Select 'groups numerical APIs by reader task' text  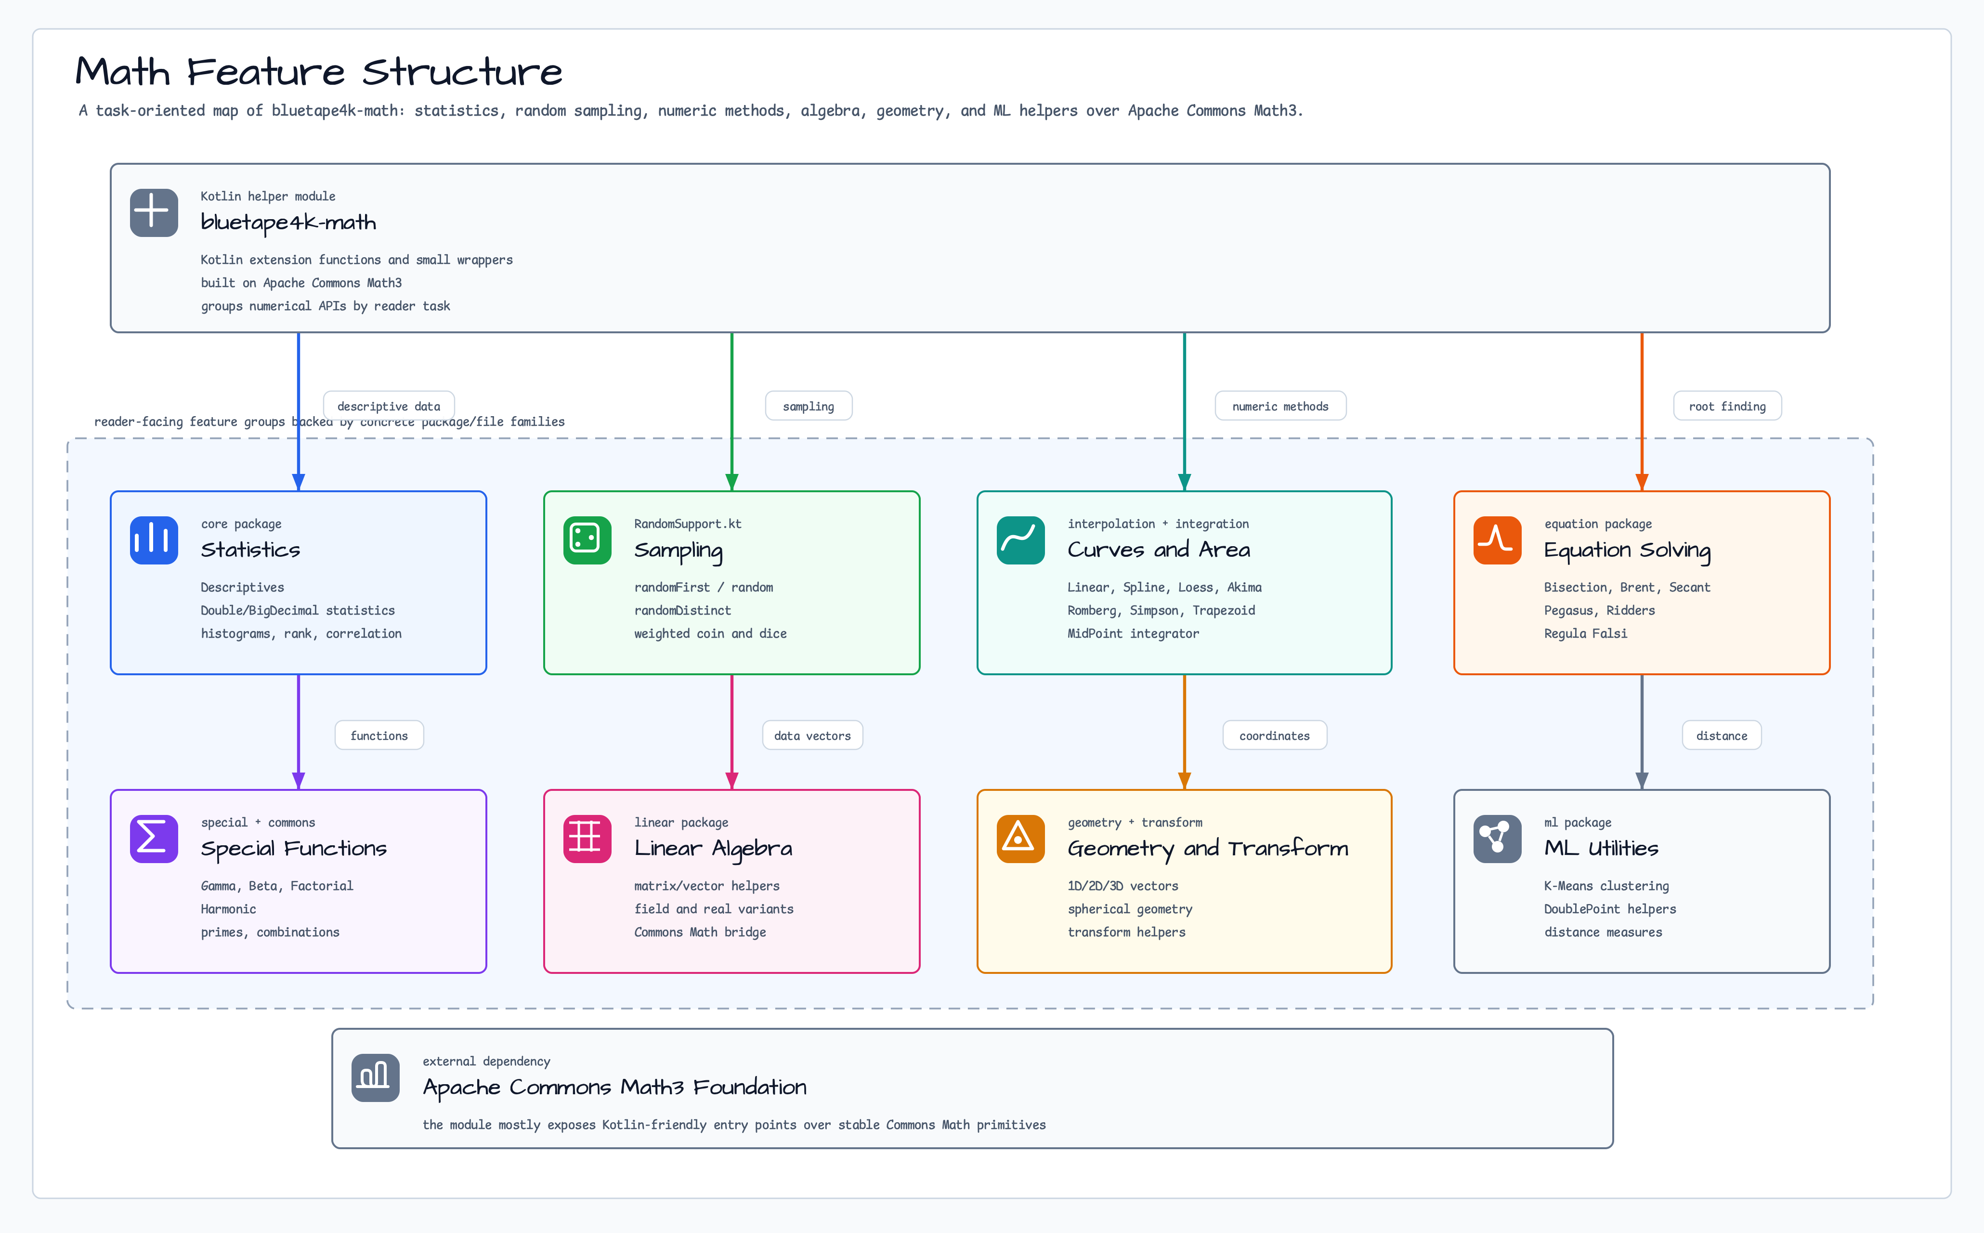coord(325,306)
